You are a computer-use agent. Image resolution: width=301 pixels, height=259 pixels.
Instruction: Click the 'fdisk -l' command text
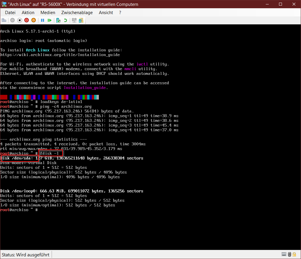pos(49,153)
